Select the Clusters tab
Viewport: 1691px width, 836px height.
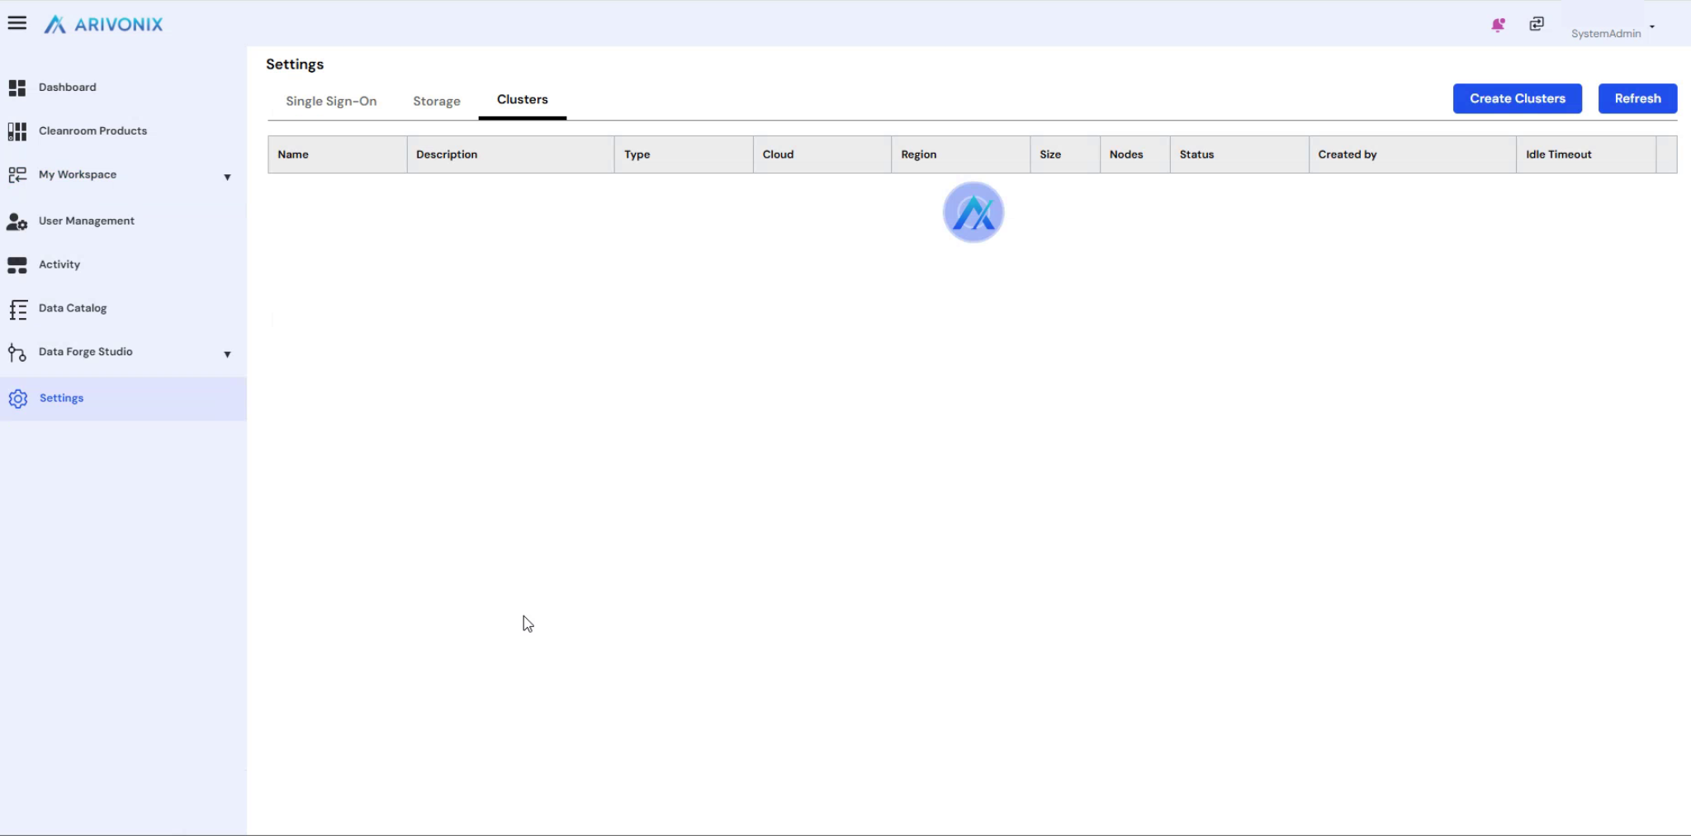(522, 100)
